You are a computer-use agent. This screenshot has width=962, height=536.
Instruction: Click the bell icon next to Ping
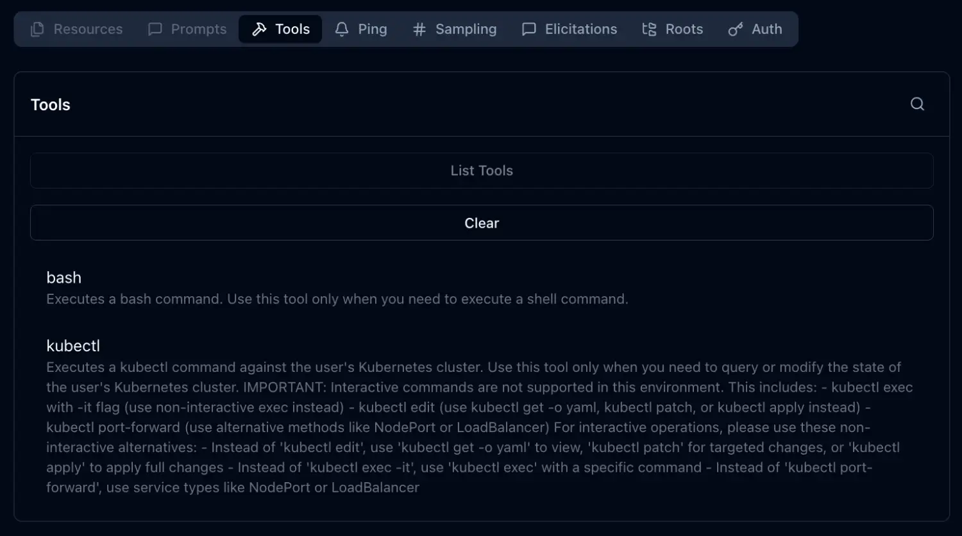(x=342, y=29)
